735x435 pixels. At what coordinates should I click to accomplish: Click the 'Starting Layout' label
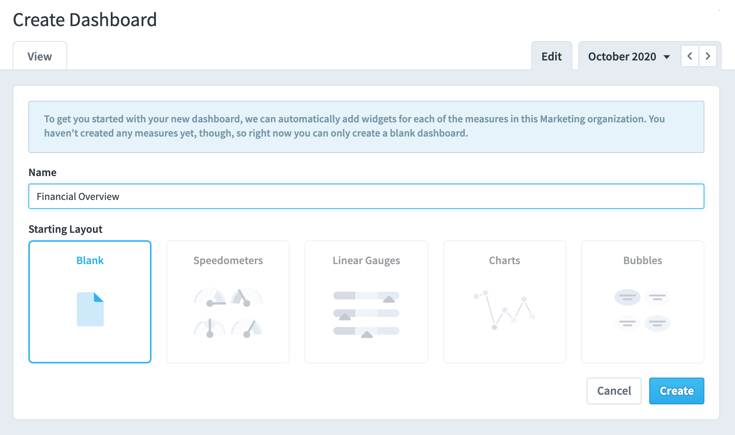point(65,229)
